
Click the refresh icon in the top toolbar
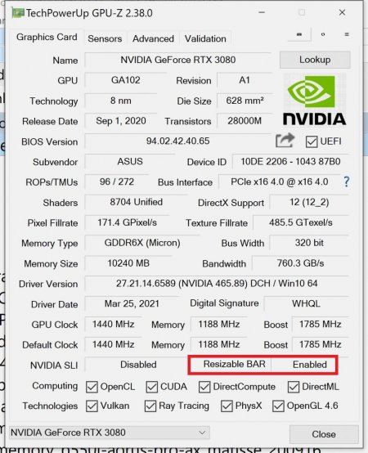(x=323, y=34)
